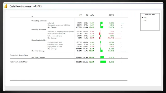Click Additions to property and equipment row
Image resolution: width=166 pixels, height=93 pixels.
coord(61,32)
